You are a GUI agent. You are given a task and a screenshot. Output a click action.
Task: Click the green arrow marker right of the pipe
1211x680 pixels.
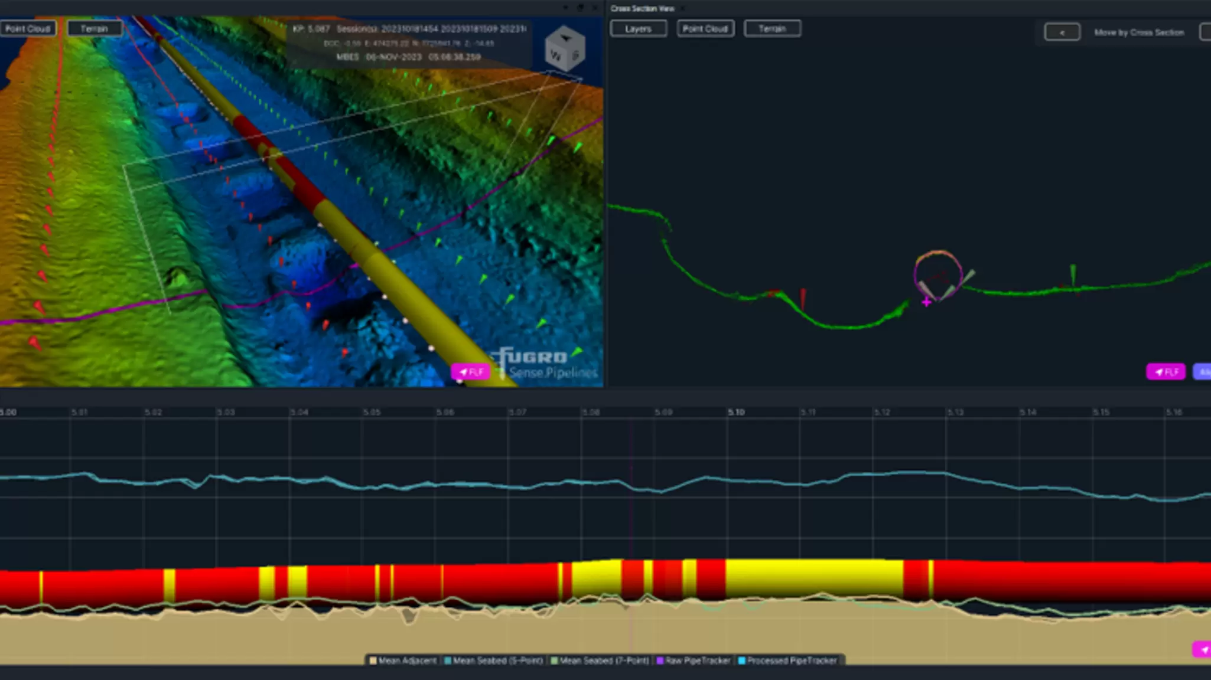1073,275
